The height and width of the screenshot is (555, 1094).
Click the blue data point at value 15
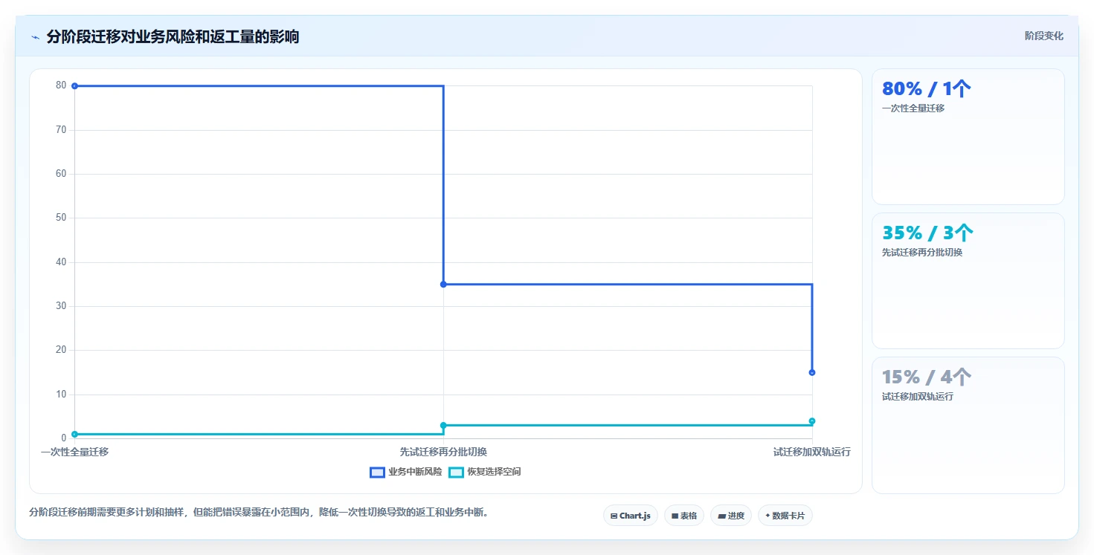click(812, 372)
